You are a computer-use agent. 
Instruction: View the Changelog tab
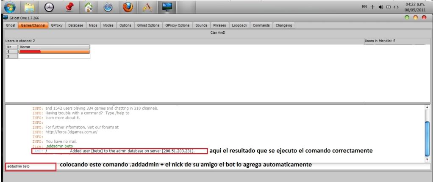(284, 25)
